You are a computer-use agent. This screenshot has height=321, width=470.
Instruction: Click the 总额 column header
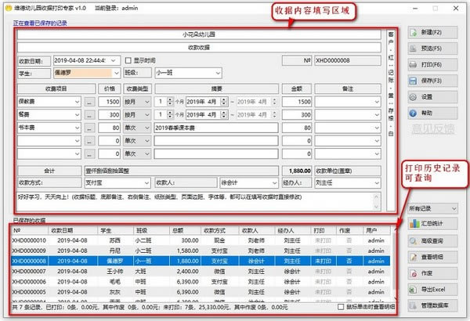click(x=190, y=230)
